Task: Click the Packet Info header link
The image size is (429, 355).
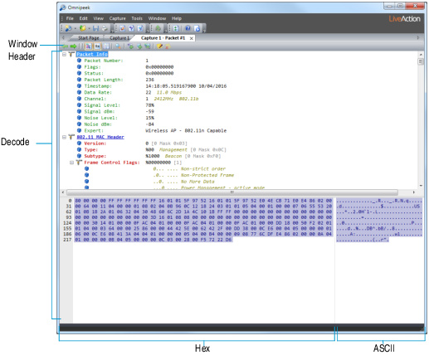Action: tap(92, 54)
